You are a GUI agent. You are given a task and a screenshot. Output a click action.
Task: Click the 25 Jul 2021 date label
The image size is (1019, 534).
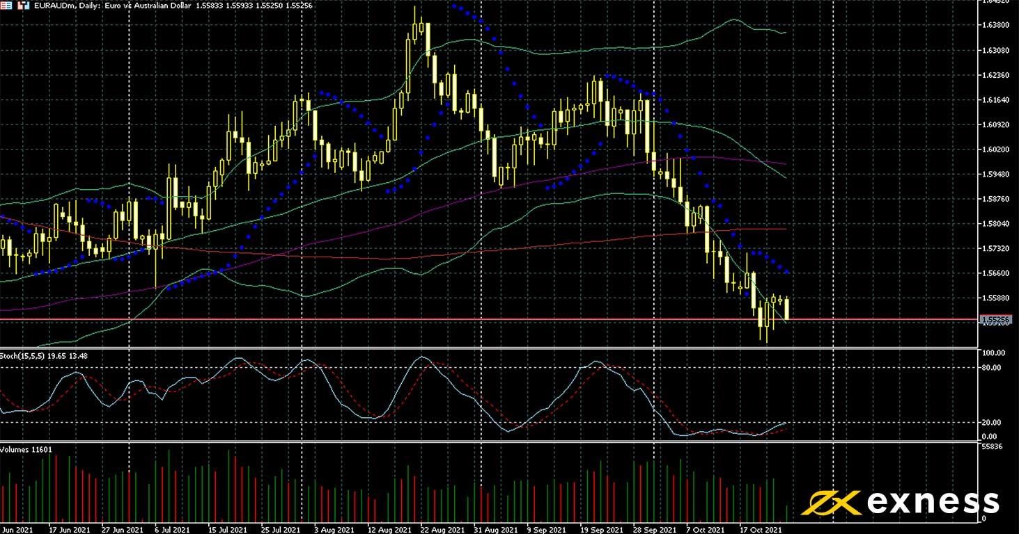[281, 529]
